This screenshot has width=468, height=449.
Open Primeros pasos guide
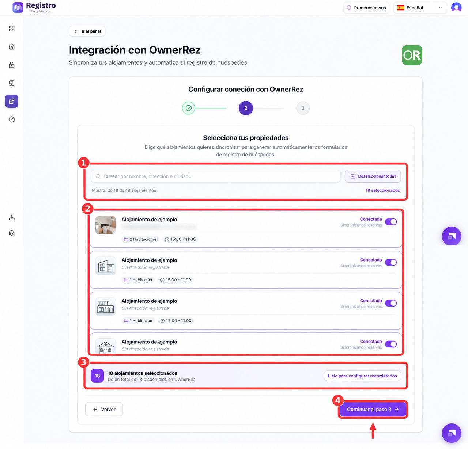pos(366,8)
